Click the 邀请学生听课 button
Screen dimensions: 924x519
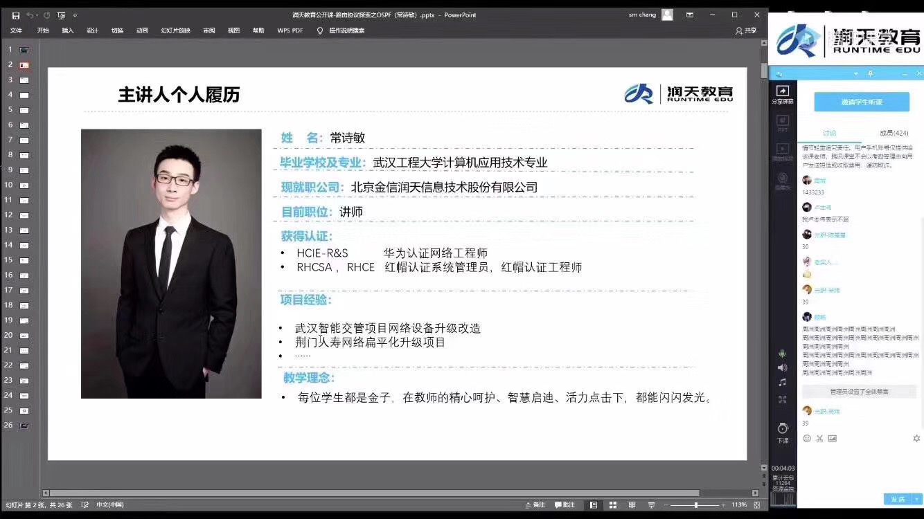(861, 102)
